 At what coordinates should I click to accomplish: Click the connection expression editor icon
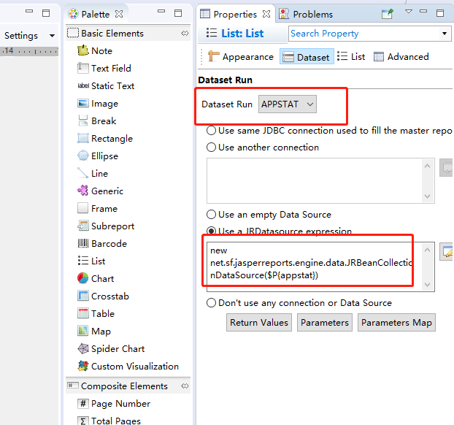(x=447, y=167)
